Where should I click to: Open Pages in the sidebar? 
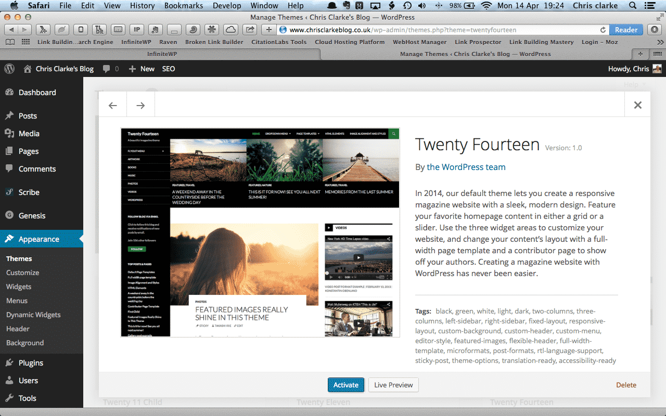42,151
